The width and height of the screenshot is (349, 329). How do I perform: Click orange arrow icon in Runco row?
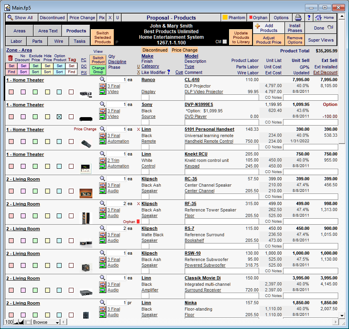(x=103, y=86)
